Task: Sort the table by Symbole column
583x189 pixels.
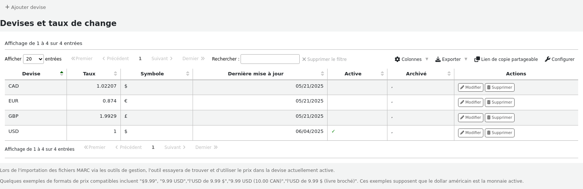Action: [x=157, y=74]
